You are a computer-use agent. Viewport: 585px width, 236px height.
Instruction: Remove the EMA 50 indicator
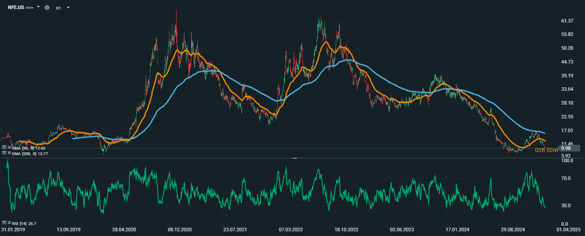(9, 147)
